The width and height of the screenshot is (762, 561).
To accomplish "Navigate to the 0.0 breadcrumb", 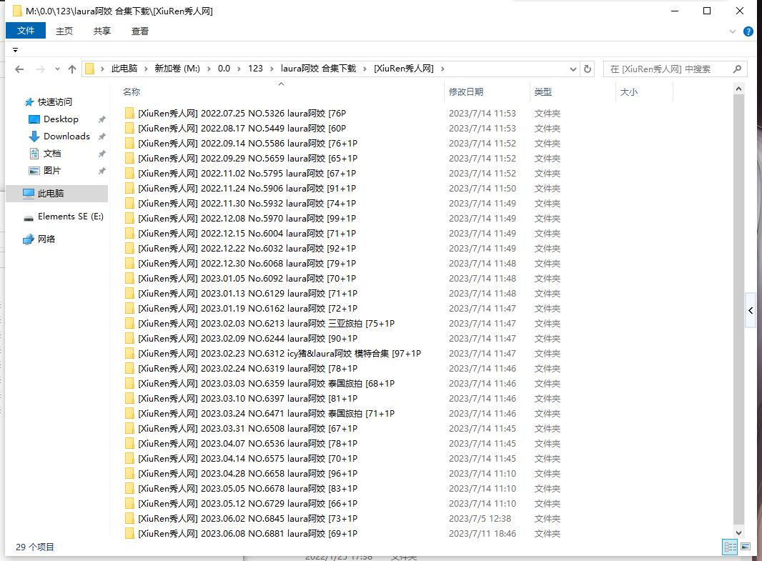I will (x=224, y=69).
